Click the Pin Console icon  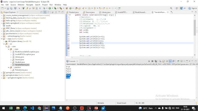point(178,61)
